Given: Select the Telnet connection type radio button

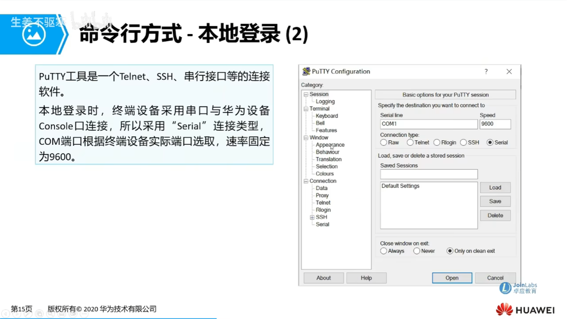Looking at the screenshot, I should (x=410, y=142).
